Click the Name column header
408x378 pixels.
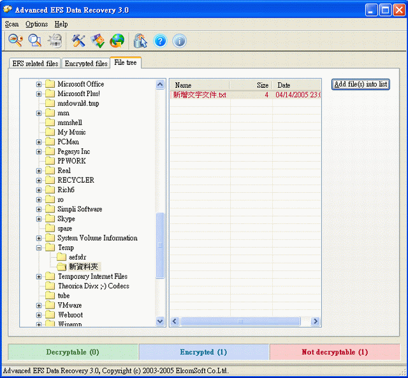(x=200, y=85)
